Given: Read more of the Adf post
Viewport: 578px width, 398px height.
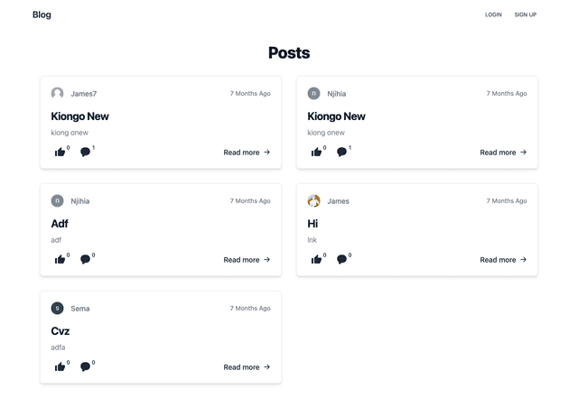Looking at the screenshot, I should tap(247, 260).
